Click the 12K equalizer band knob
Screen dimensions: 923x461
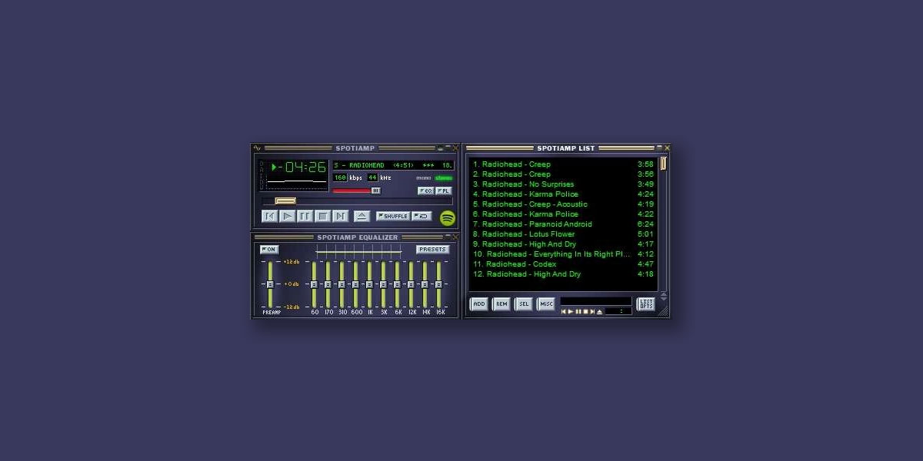click(x=411, y=284)
